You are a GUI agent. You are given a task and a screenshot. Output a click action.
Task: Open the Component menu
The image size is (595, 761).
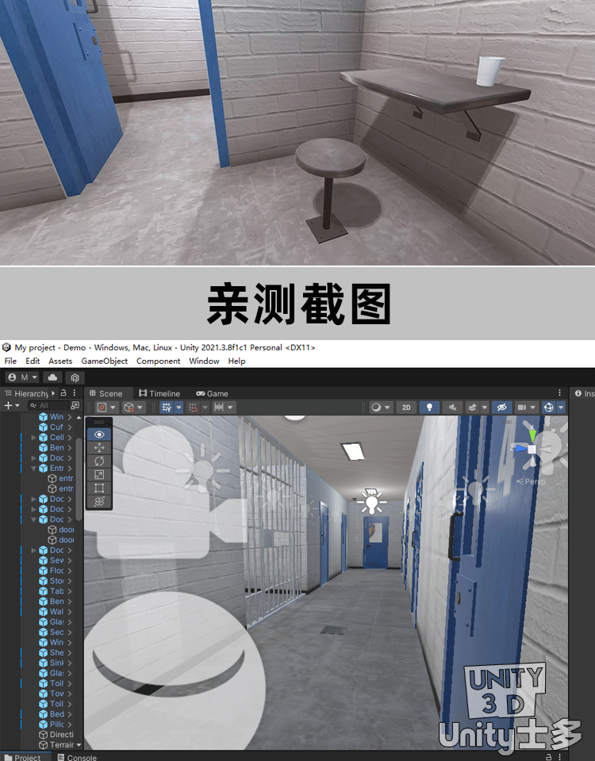pyautogui.click(x=159, y=361)
